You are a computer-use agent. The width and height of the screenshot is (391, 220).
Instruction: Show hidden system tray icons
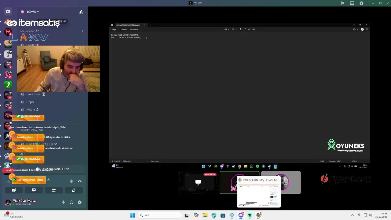[352, 215]
